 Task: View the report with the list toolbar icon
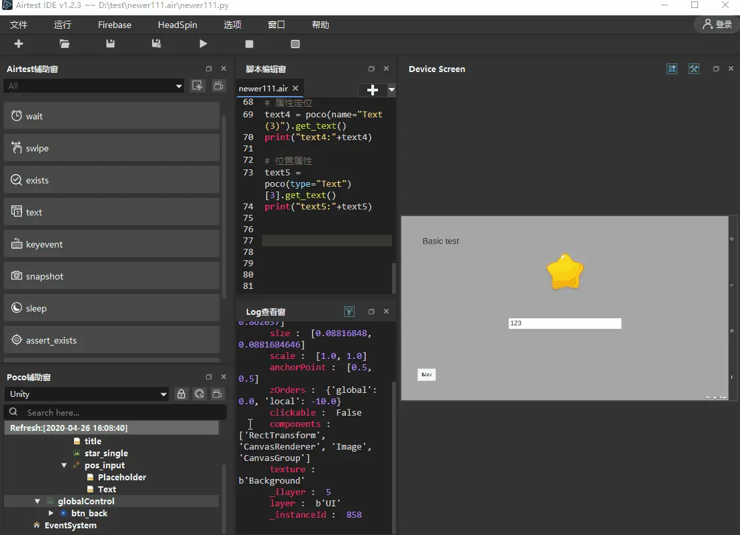click(x=295, y=44)
